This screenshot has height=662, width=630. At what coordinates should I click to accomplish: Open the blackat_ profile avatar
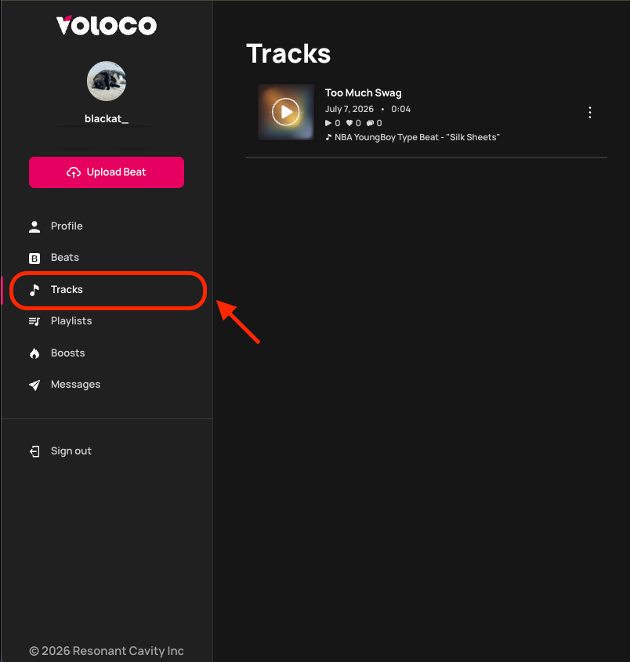(107, 81)
